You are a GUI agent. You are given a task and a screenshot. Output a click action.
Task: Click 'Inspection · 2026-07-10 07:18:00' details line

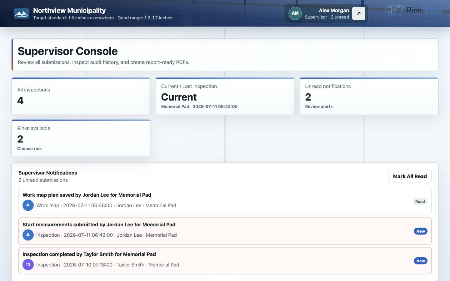pyautogui.click(x=108, y=265)
